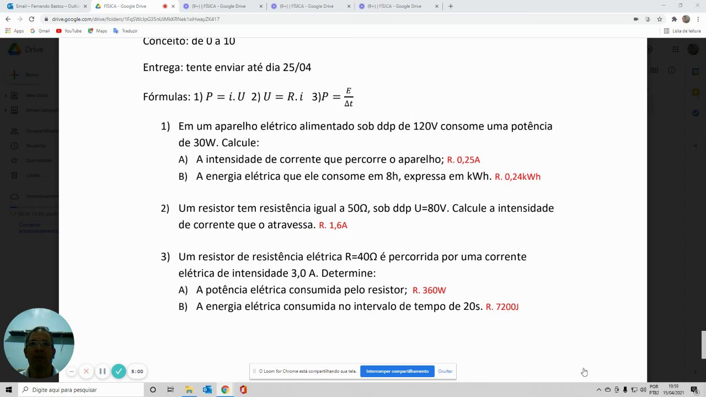Click answer text 'R. 7200J'
Viewport: 706px width, 397px height.
click(502, 307)
